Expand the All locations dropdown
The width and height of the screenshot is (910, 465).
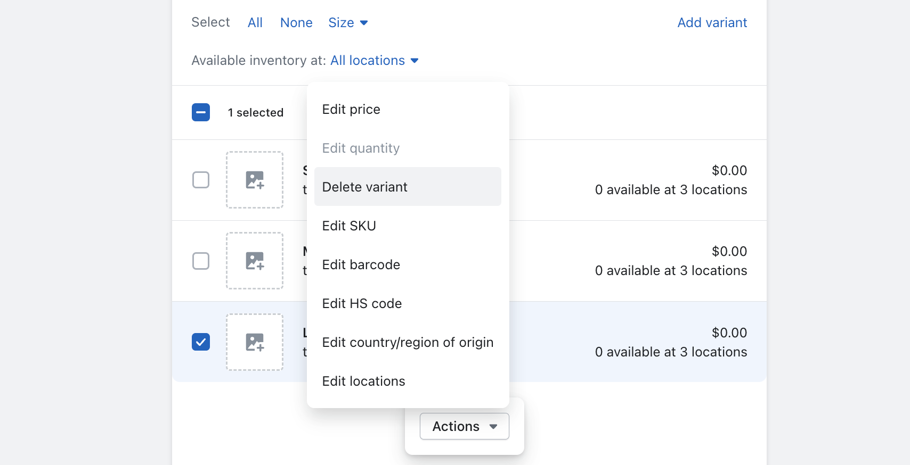374,61
